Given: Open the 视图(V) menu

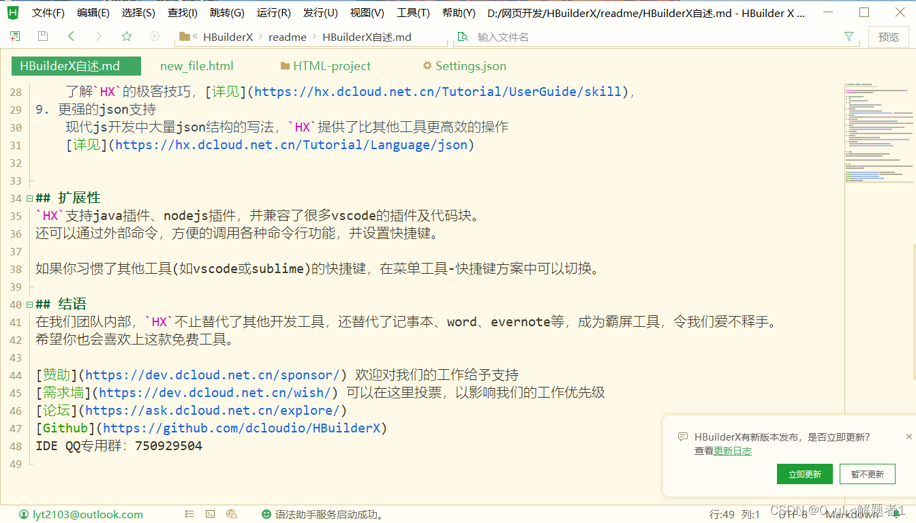Looking at the screenshot, I should point(367,13).
